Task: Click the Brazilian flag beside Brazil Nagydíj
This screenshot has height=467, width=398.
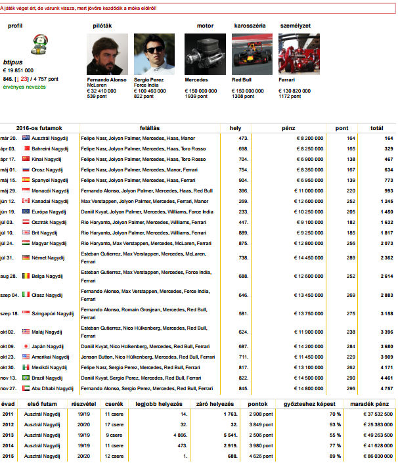Action: click(26, 378)
